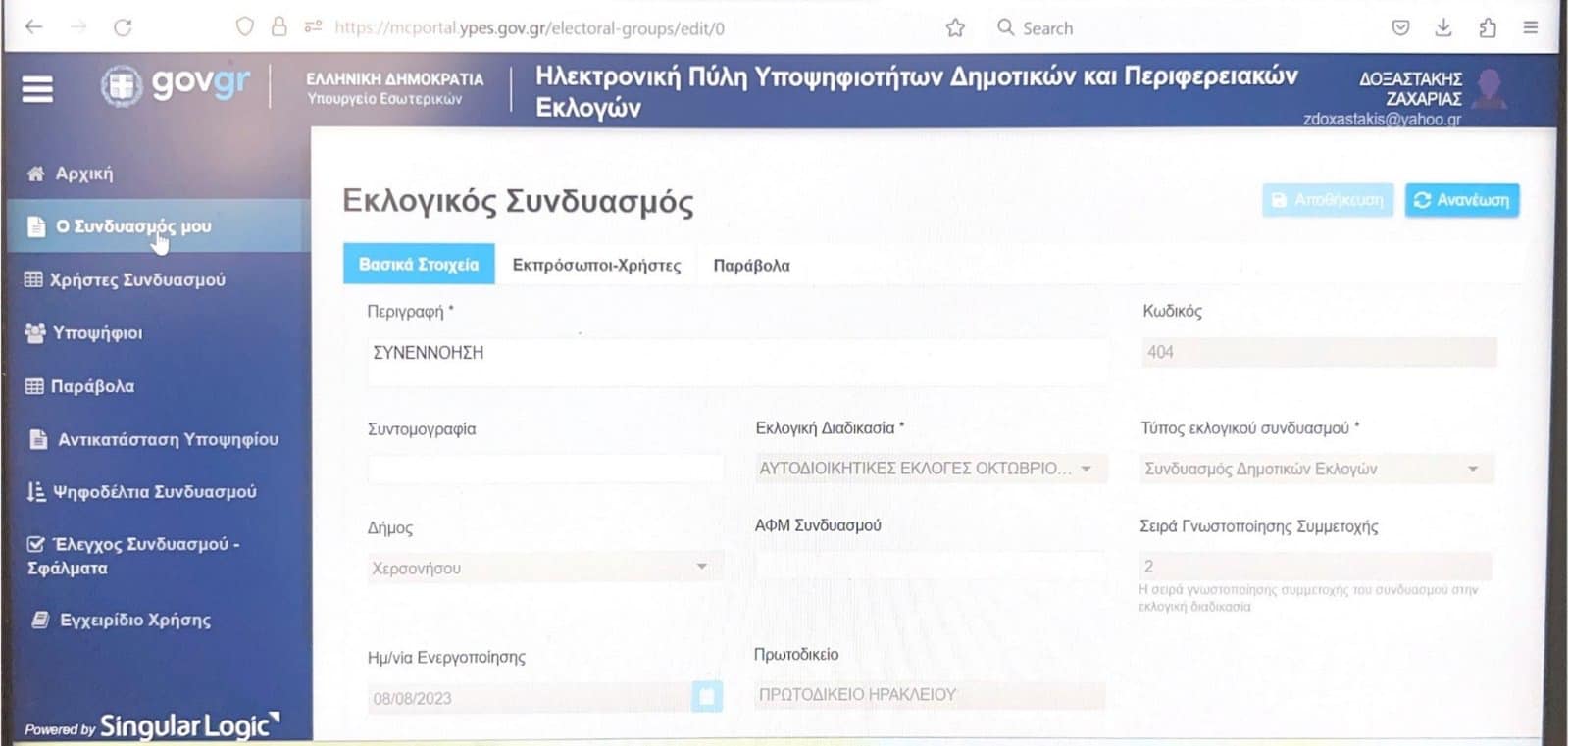Open Εγχειρίδιο Χρήσης manual link

click(135, 620)
